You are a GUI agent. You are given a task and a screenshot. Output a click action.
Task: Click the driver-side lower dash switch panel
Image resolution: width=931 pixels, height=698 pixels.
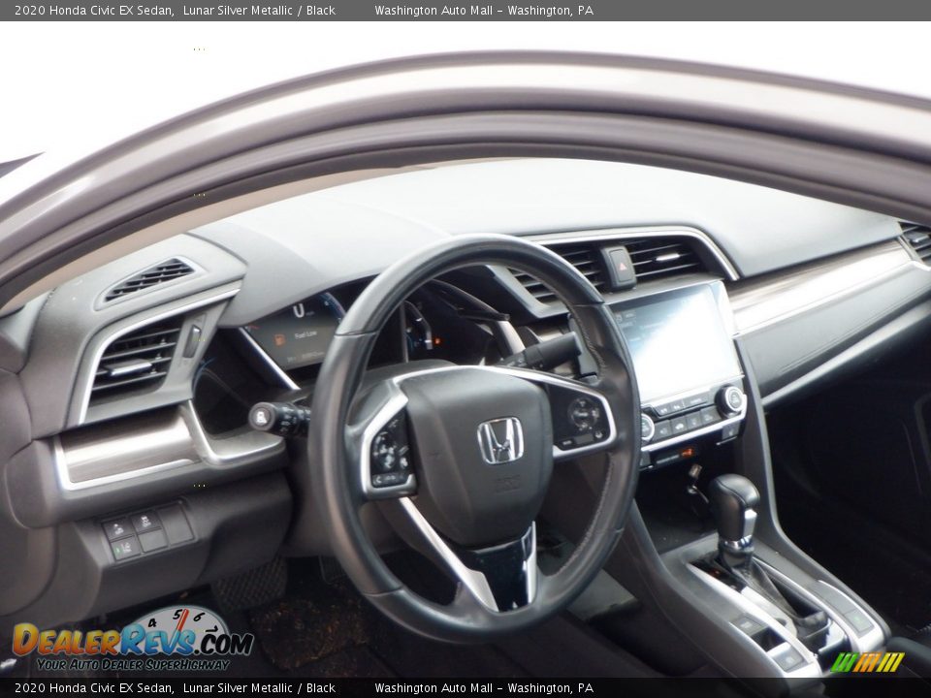click(146, 531)
